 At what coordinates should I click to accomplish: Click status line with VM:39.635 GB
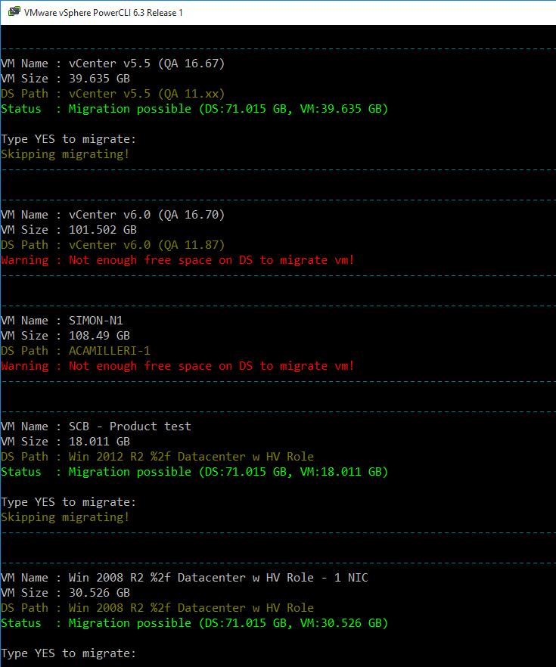[195, 109]
